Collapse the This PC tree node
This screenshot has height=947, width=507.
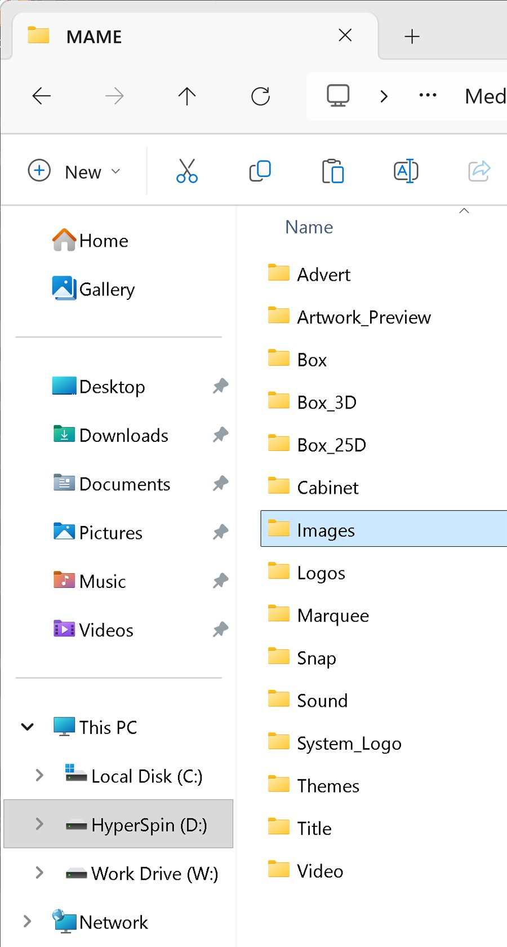27,727
